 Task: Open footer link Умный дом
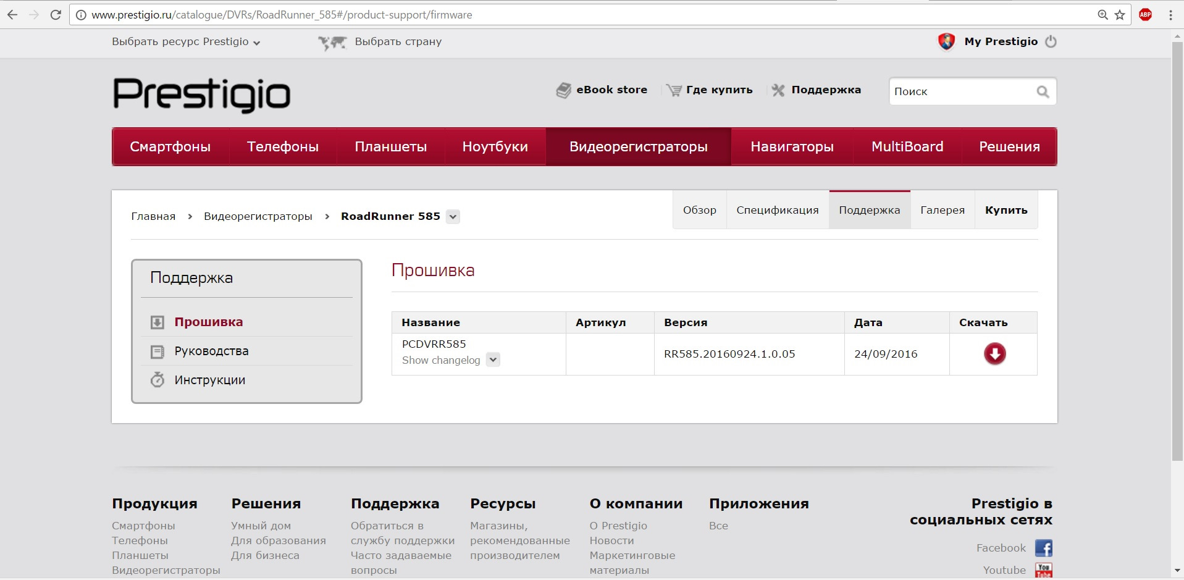point(261,526)
